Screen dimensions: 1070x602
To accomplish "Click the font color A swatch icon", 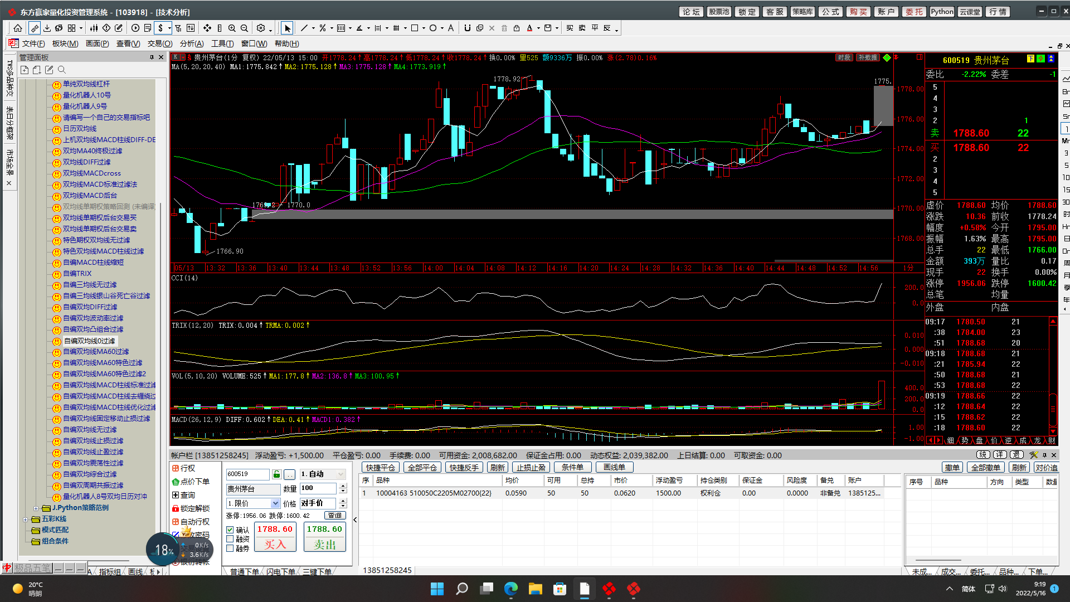I will click(529, 28).
